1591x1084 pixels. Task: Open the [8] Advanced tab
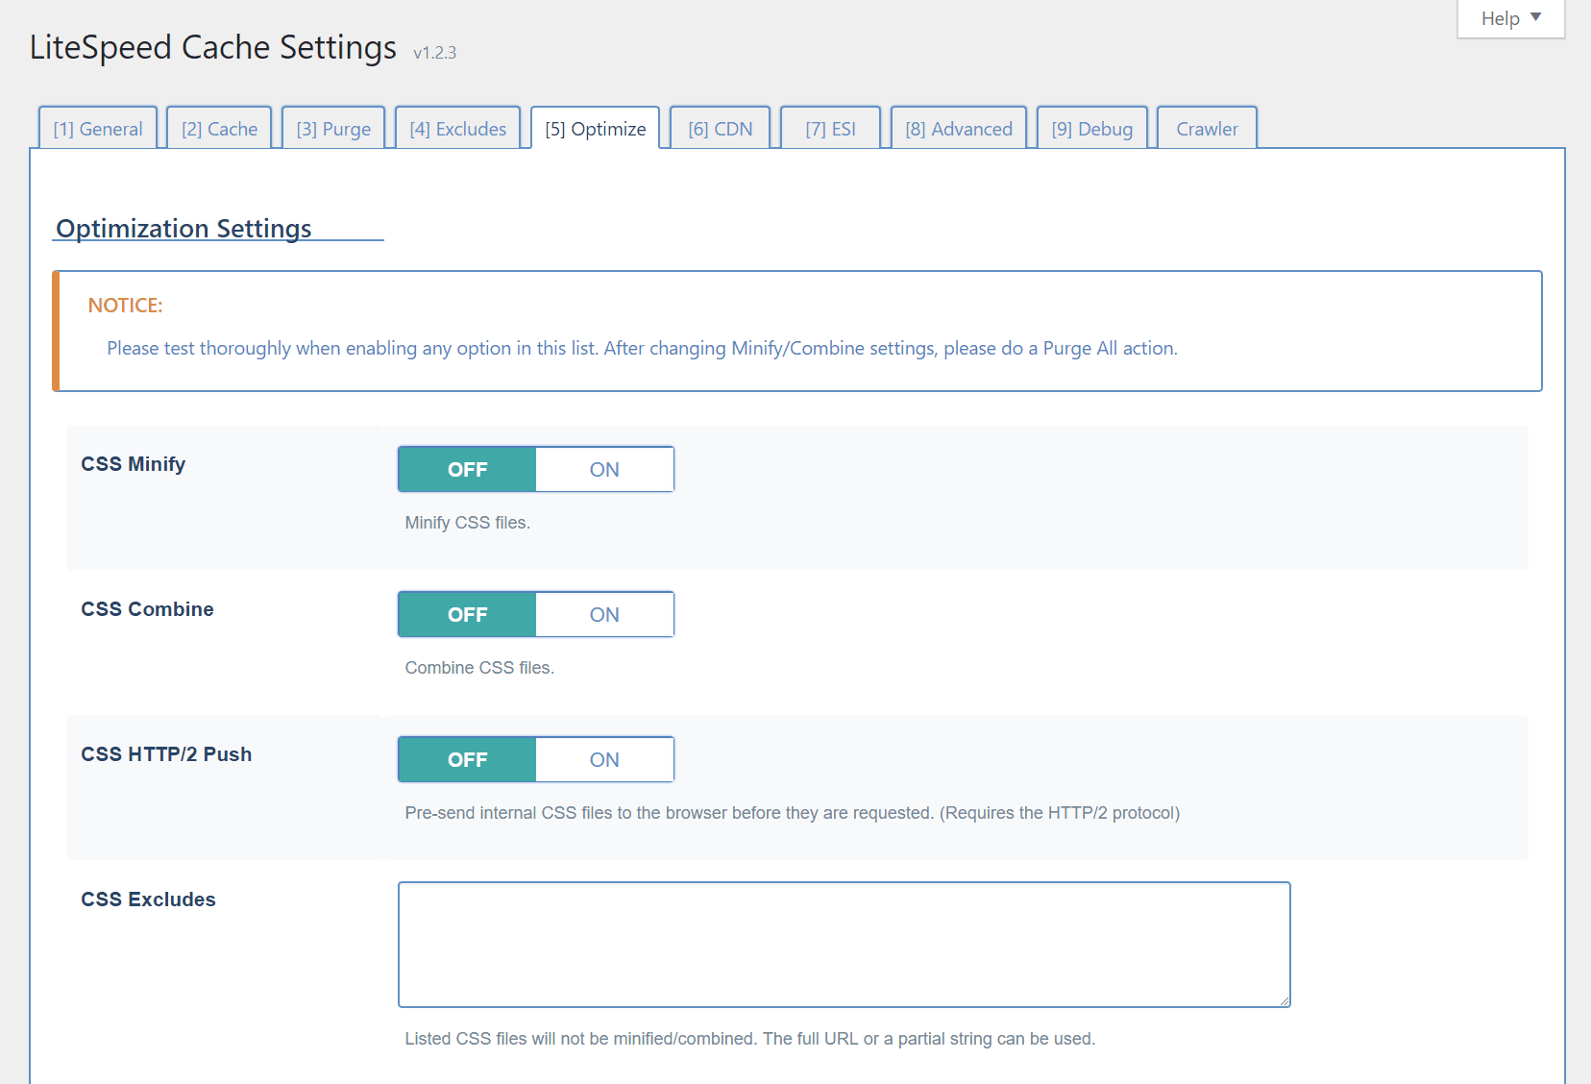959,128
